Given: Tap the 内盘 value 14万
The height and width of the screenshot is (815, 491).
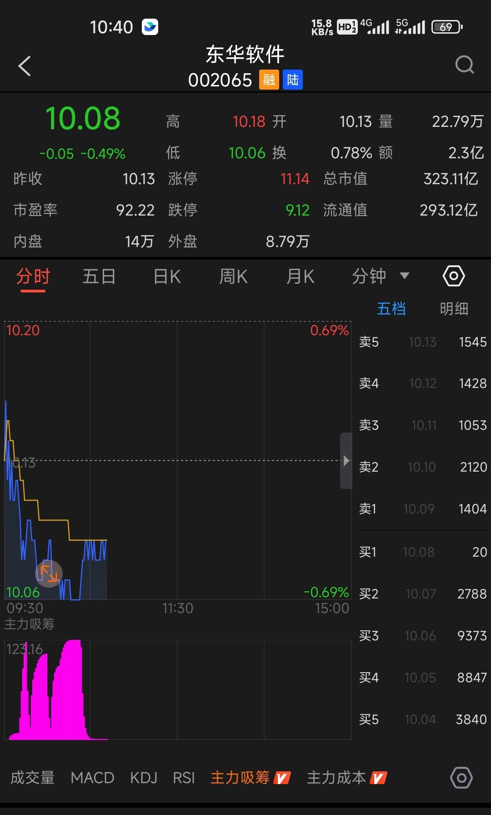Looking at the screenshot, I should click(140, 241).
